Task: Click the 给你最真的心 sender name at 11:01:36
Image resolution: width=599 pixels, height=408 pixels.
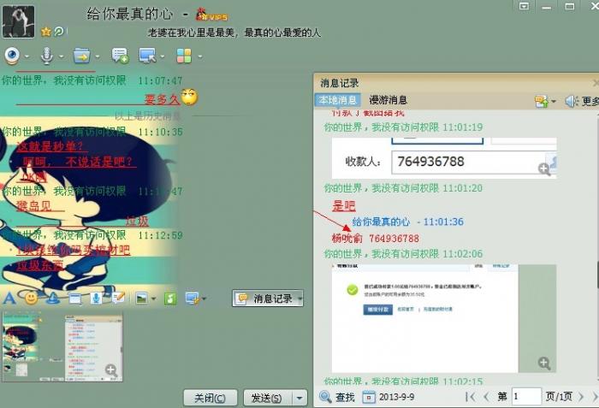Action: (x=381, y=222)
